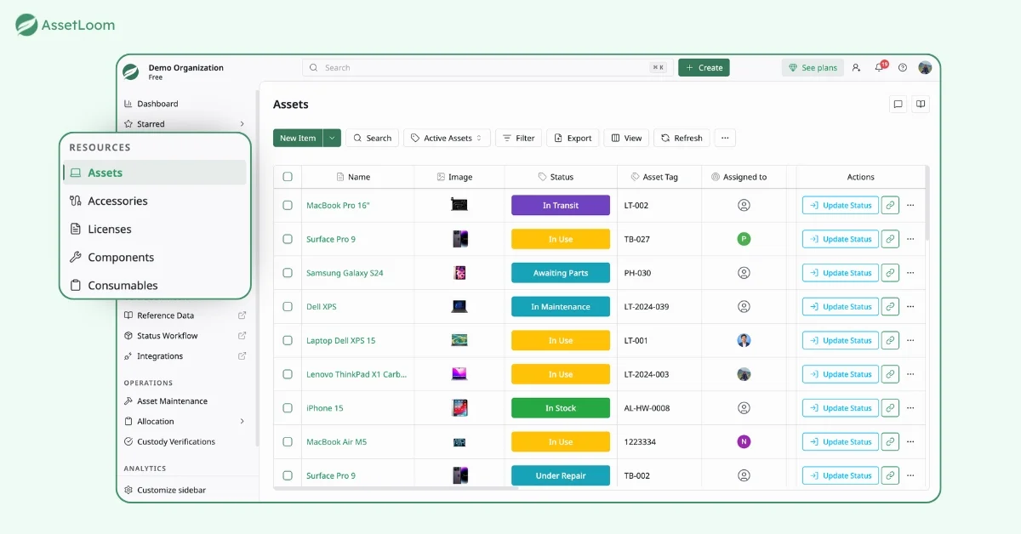Select Assets in Resources menu

pyautogui.click(x=155, y=173)
